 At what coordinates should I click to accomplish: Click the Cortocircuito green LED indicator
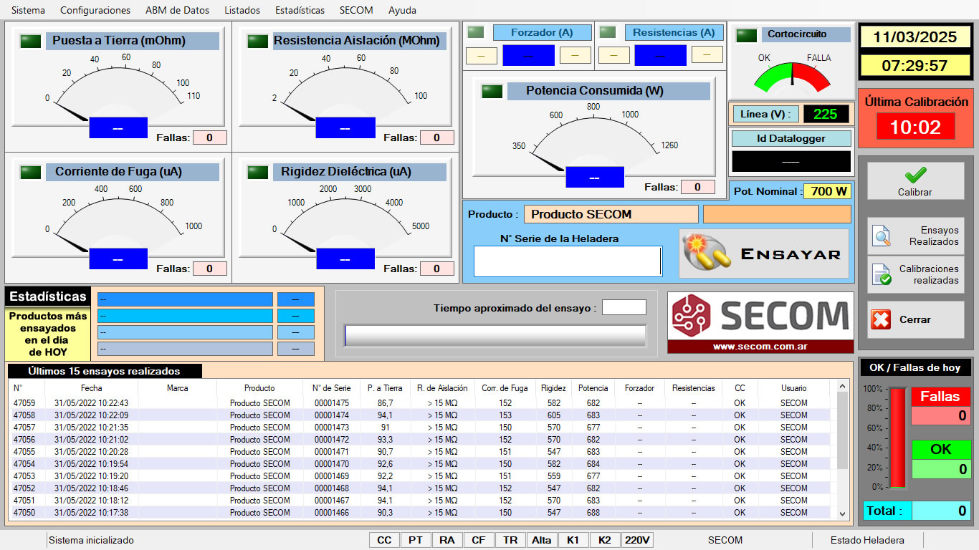[x=747, y=34]
